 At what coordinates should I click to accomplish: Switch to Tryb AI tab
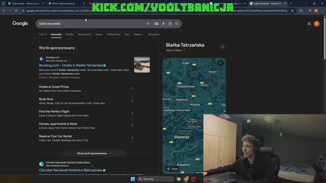point(43,34)
